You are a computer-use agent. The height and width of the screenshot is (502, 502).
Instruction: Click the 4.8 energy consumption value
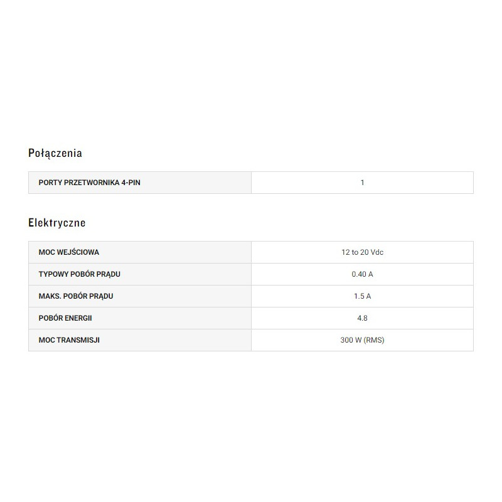[362, 318]
